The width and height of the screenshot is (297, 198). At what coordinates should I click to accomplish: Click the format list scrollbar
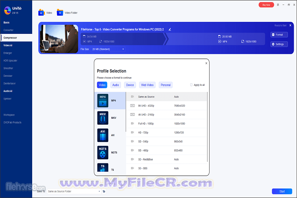click(125, 112)
